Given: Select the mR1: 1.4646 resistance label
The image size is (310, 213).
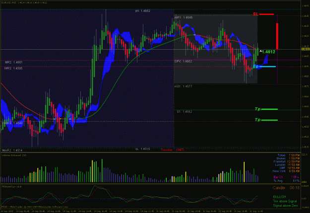Looking at the screenshot, I should point(183,17).
